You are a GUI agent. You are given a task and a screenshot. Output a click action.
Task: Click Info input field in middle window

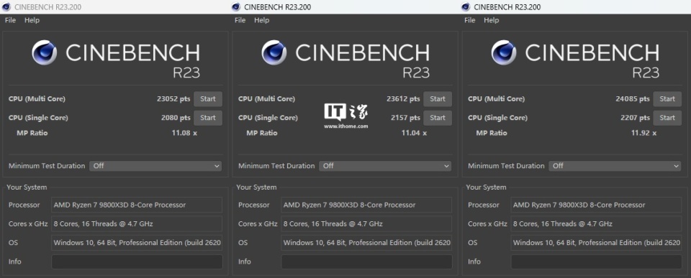[366, 261]
